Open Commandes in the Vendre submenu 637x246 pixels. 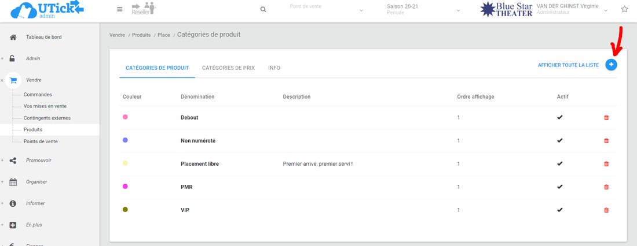pos(38,95)
